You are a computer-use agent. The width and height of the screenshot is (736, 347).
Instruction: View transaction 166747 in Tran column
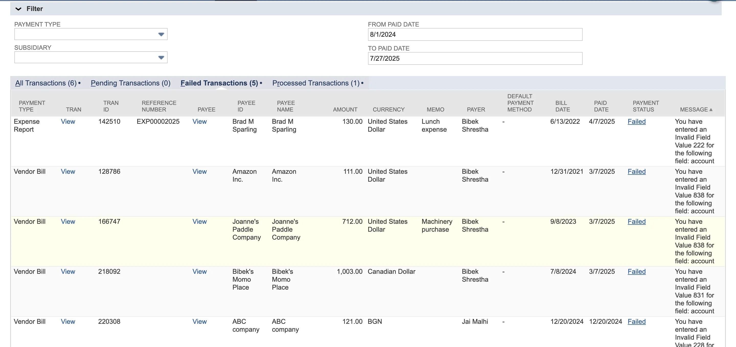click(x=68, y=221)
